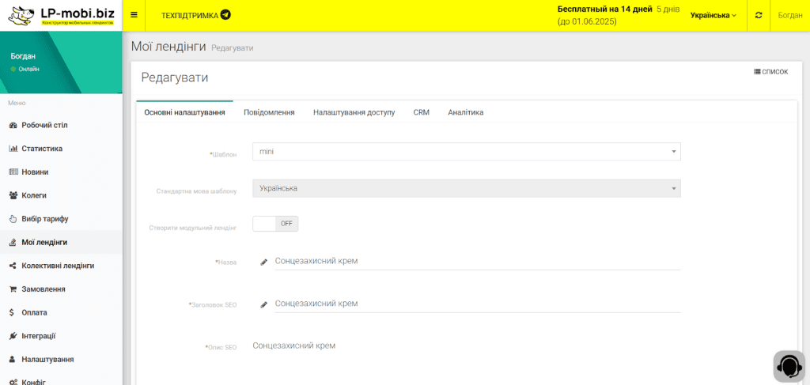Click the pencil icon next to Назва field
The height and width of the screenshot is (385, 810).
click(264, 262)
